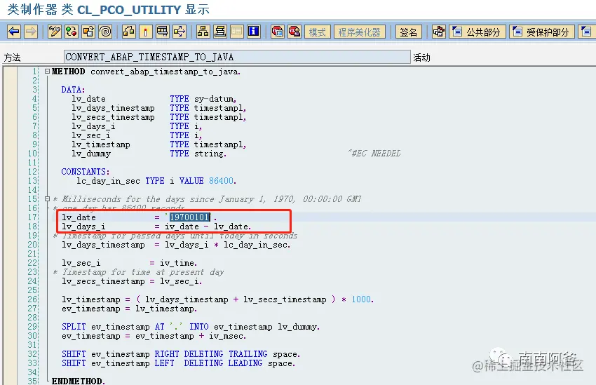Click the CONVERT_ABAP_TIMESTAMP_TO_JAVA method field

[x=237, y=57]
